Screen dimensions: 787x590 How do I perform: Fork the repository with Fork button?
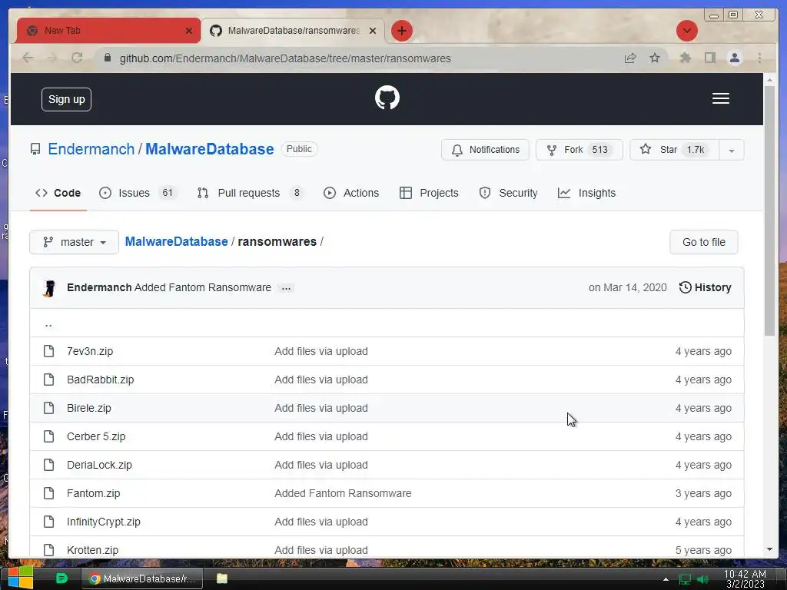[579, 150]
